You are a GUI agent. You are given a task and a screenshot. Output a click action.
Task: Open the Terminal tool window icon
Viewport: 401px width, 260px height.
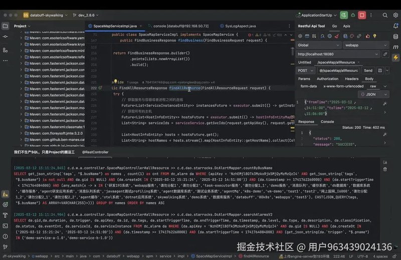pos(5,226)
